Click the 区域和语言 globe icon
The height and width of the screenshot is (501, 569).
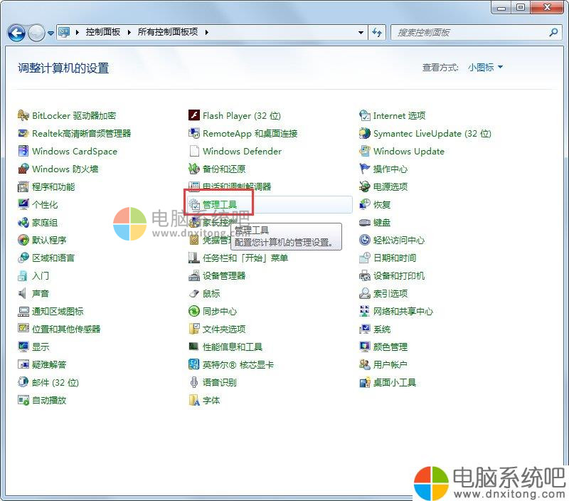click(23, 258)
